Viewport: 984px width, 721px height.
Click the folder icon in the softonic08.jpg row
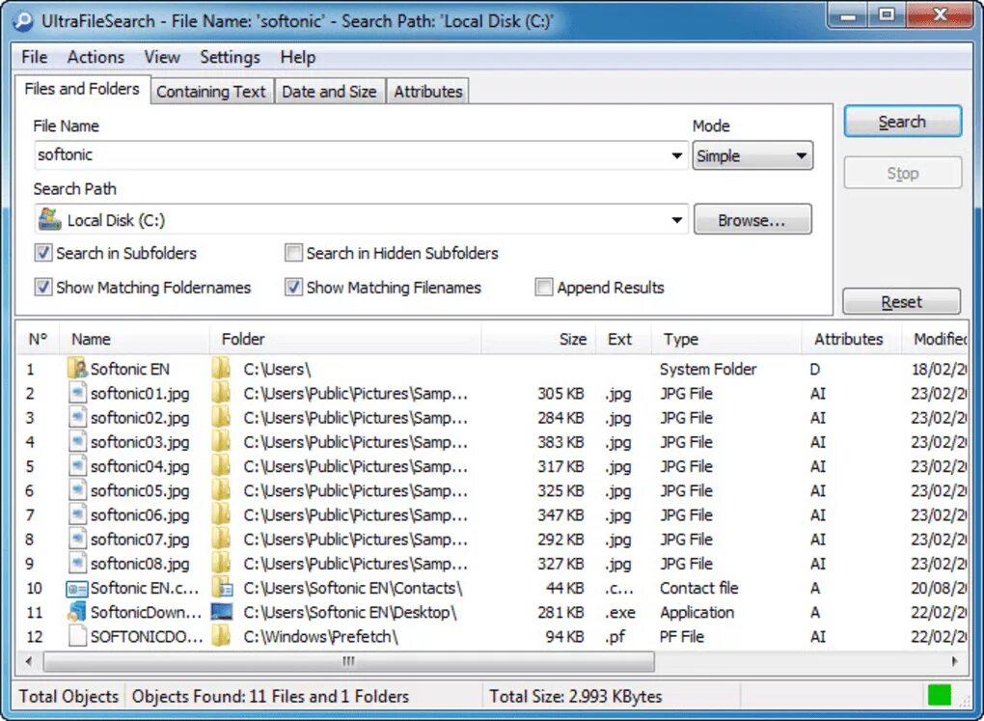[x=221, y=564]
